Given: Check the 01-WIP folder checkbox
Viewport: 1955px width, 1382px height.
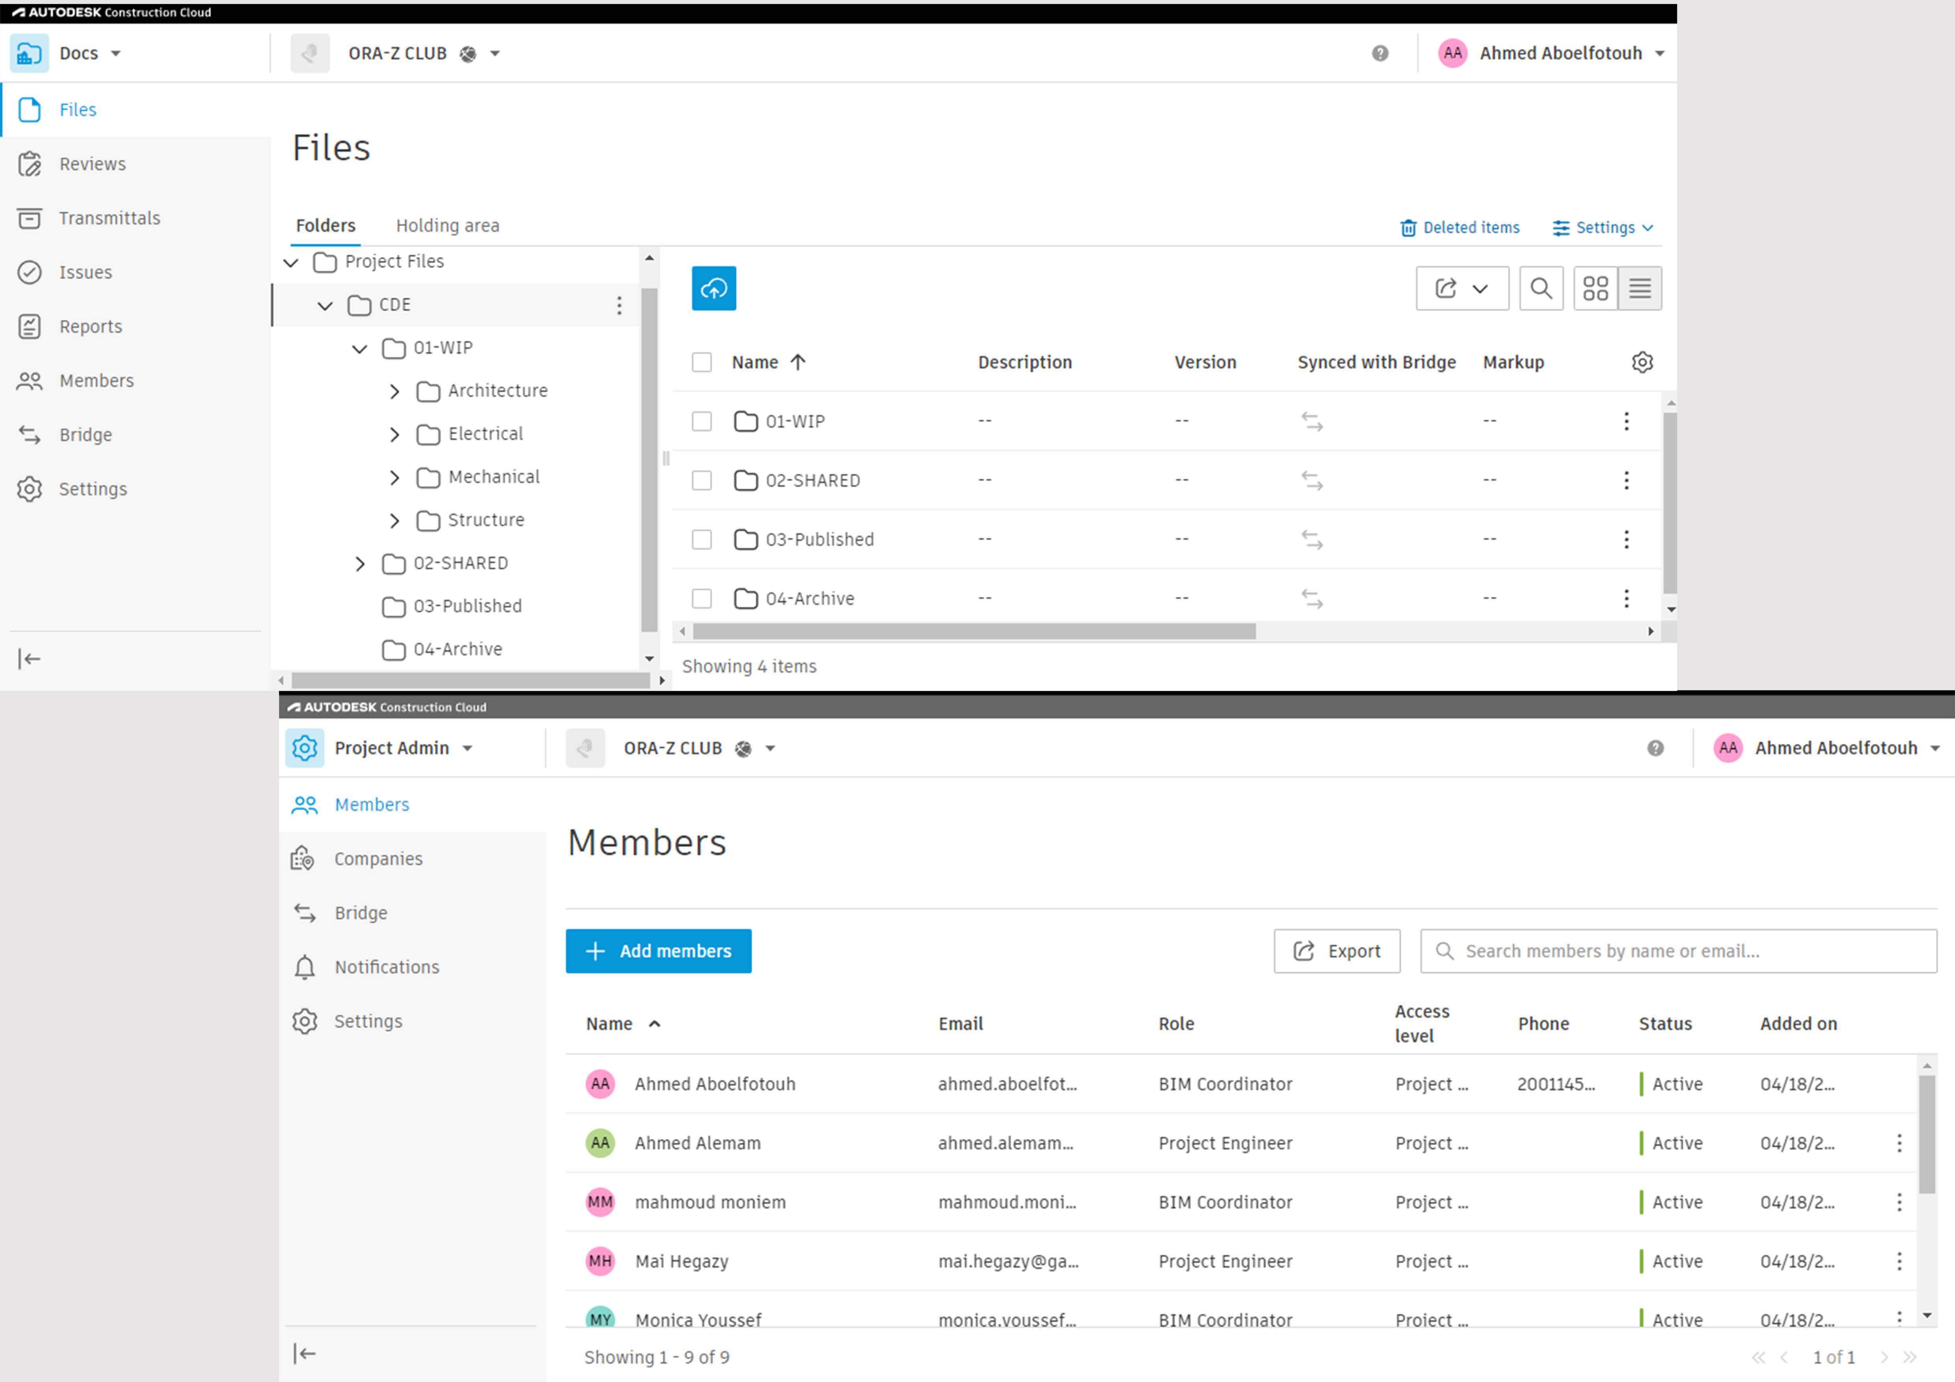Looking at the screenshot, I should pos(701,421).
